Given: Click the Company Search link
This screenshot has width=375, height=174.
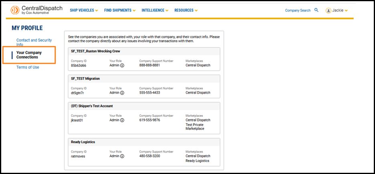Looking at the screenshot, I should 297,10.
